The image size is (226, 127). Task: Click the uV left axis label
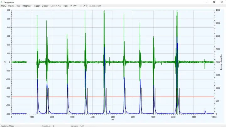(x=5, y=62)
